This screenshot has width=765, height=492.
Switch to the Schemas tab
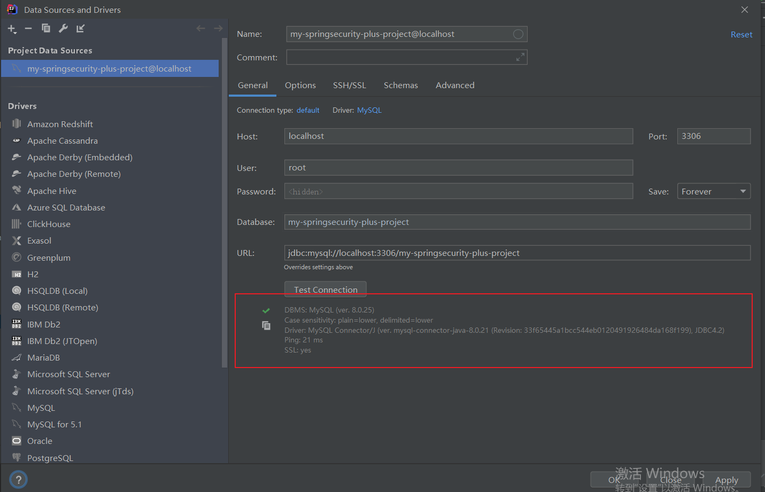(x=401, y=85)
